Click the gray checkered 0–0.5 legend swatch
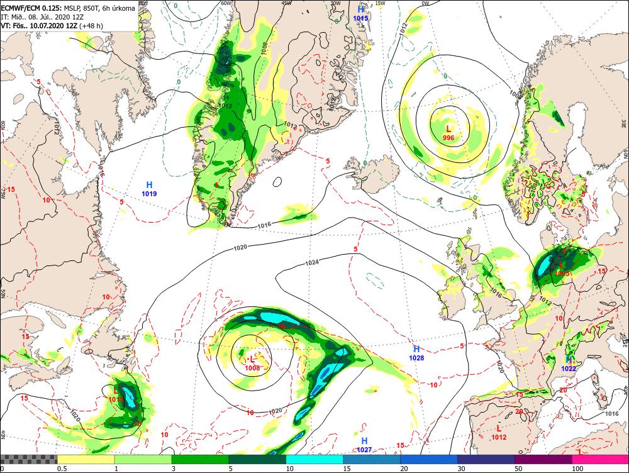 coord(28,459)
